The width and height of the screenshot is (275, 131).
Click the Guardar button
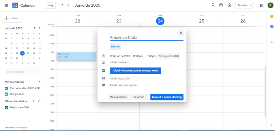click(139, 97)
